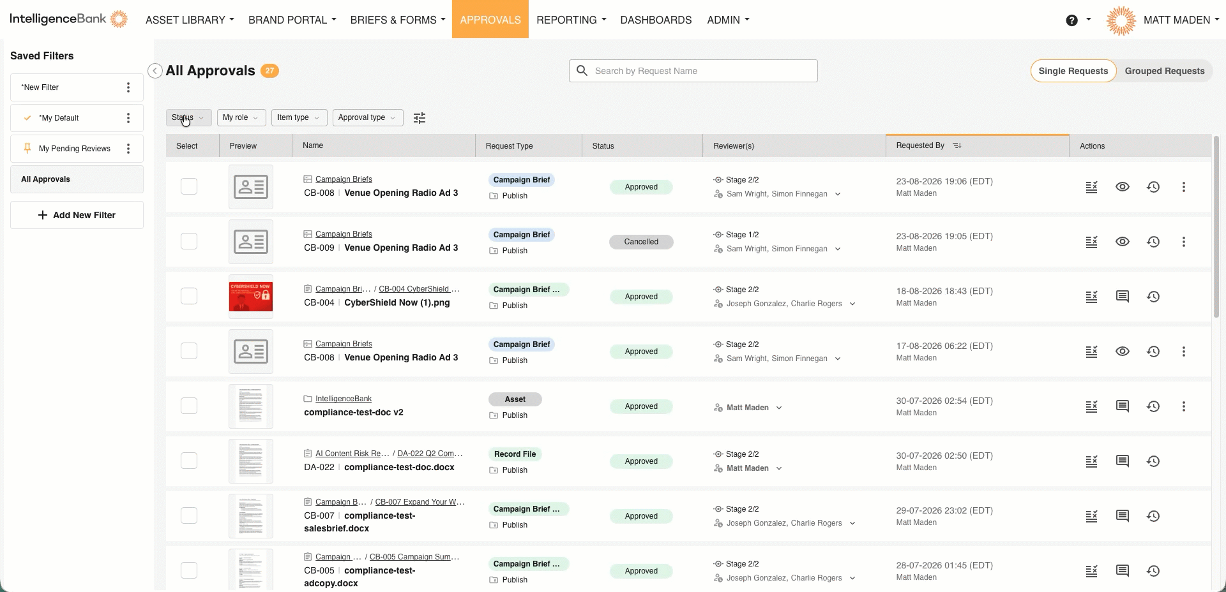The height and width of the screenshot is (592, 1226).
Task: Open the Reporting menu
Action: tap(571, 20)
